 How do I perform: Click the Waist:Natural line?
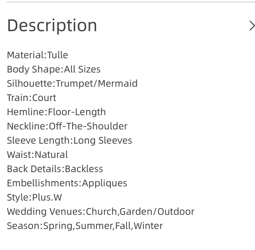37,155
